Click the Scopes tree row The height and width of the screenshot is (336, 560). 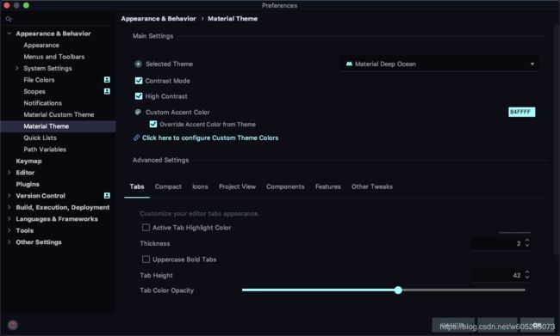[x=59, y=92]
